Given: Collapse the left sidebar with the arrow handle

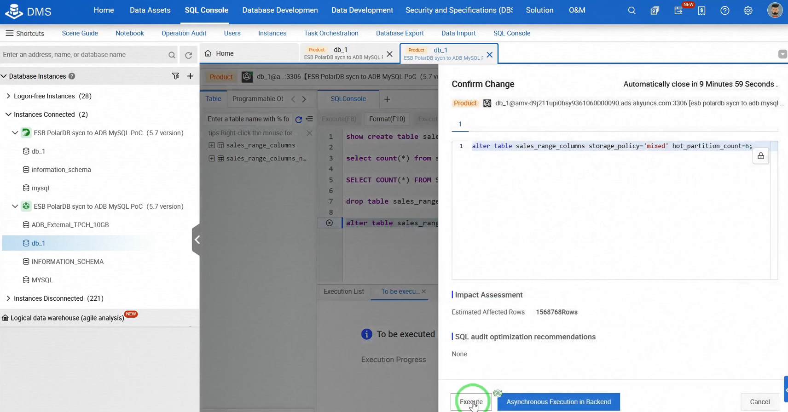Looking at the screenshot, I should point(197,240).
